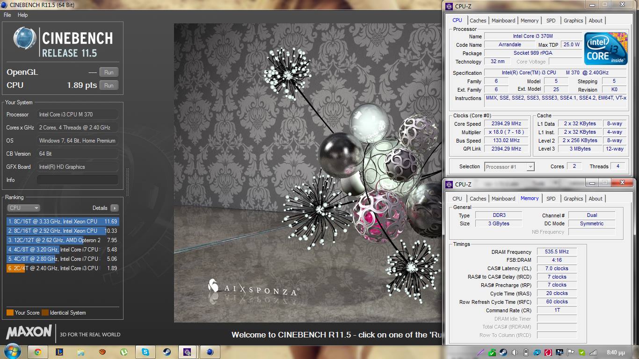Open the volume speaker tray icon
The width and height of the screenshot is (639, 359).
click(515, 352)
